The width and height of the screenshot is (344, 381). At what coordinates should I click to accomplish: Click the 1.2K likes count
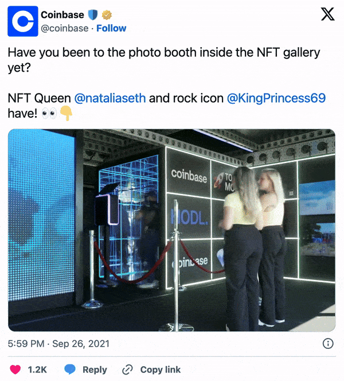coord(37,370)
